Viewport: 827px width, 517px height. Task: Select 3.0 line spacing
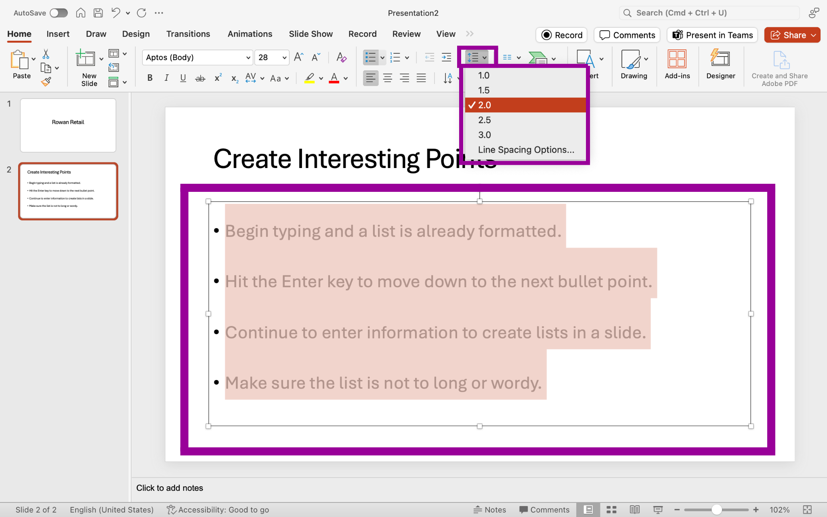point(525,135)
